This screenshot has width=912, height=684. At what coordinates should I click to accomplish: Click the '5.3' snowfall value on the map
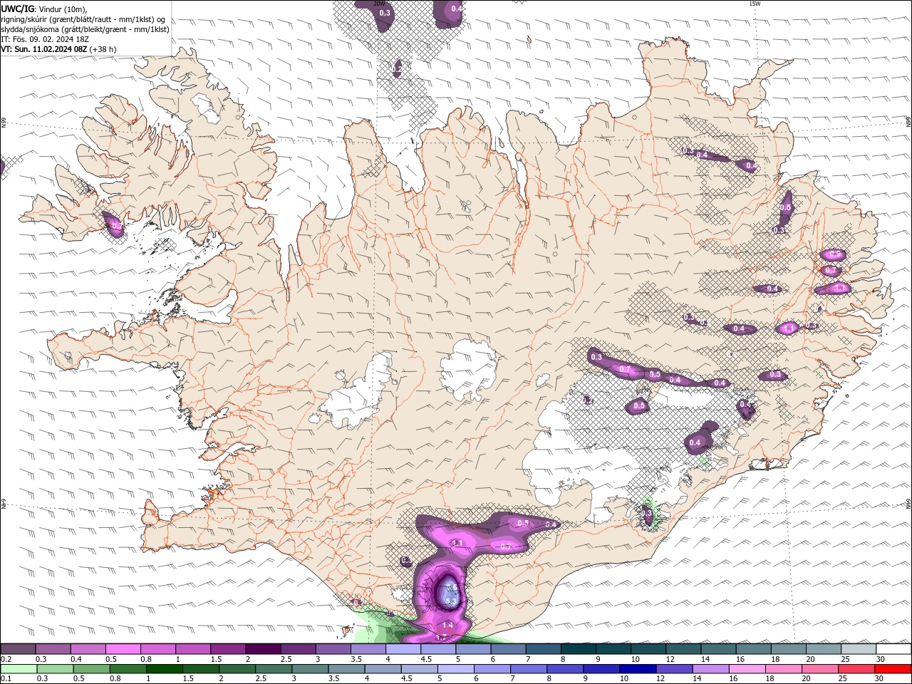(x=451, y=601)
